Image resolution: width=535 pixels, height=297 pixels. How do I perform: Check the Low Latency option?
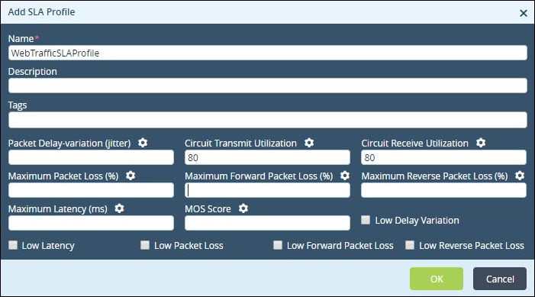(x=13, y=245)
